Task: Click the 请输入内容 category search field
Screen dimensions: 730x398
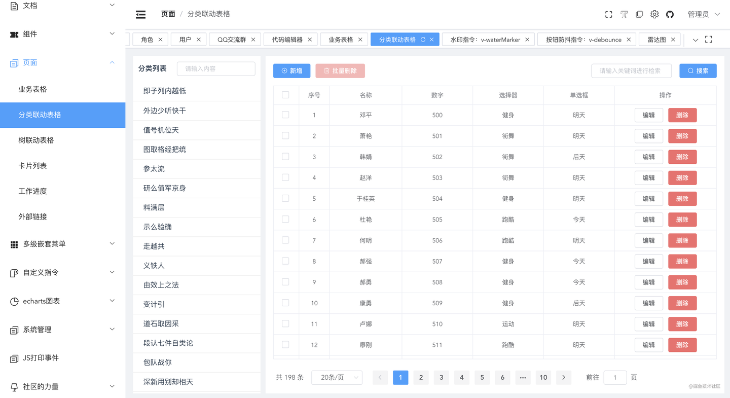Action: coord(216,68)
